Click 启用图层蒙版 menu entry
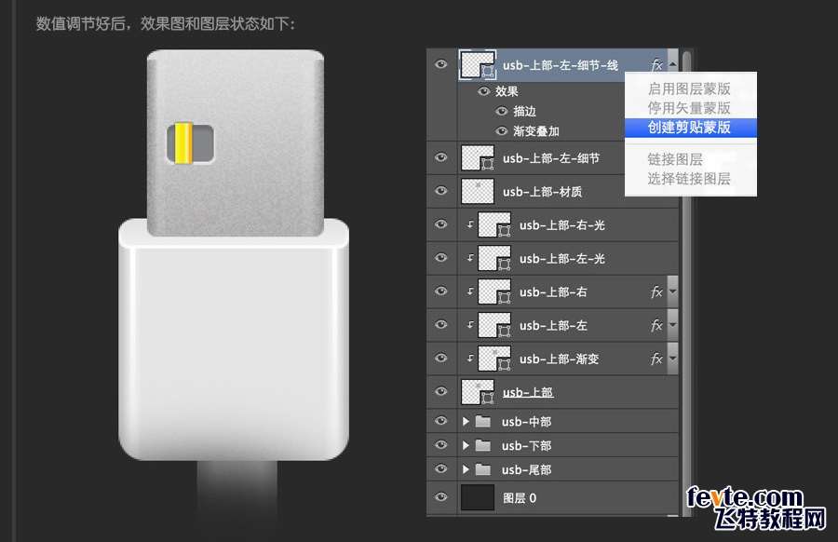The image size is (838, 542). tap(691, 88)
